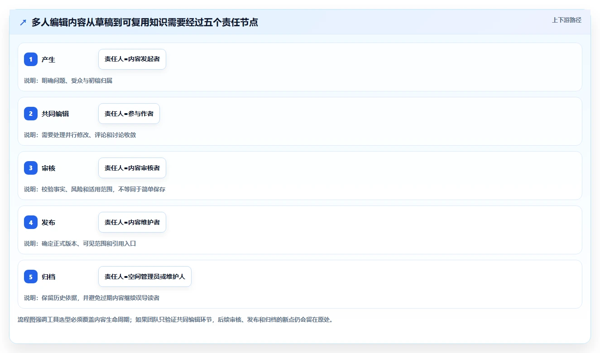Click the 共同编辑 step name

[x=55, y=114]
